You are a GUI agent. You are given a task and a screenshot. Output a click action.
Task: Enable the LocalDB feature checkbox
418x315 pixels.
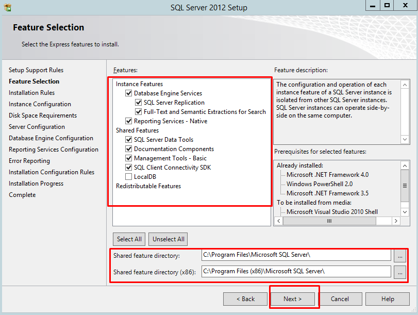[128, 176]
